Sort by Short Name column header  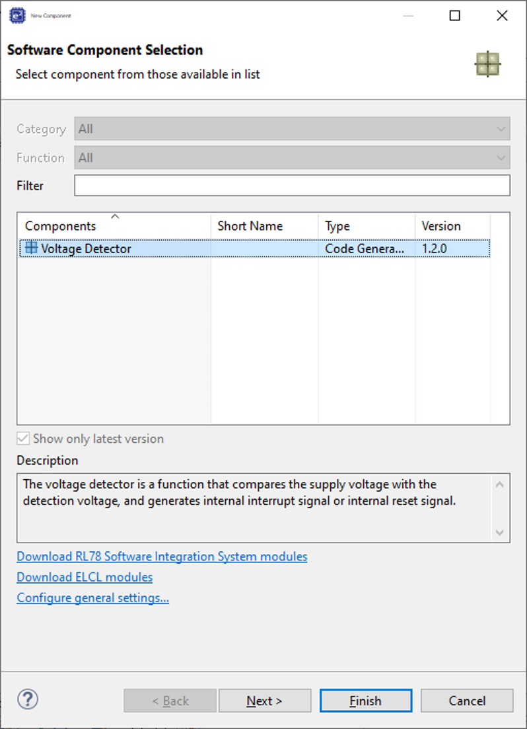(x=264, y=226)
